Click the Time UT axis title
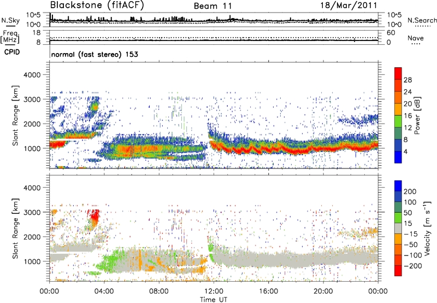 [x=214, y=299]
